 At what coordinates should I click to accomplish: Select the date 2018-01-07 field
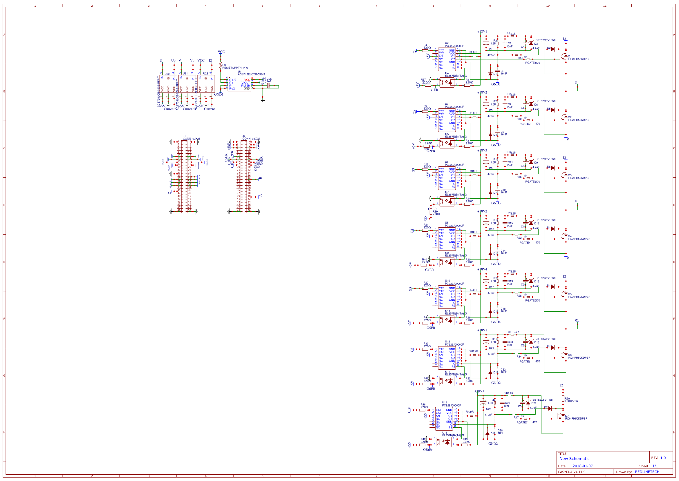coord(582,466)
